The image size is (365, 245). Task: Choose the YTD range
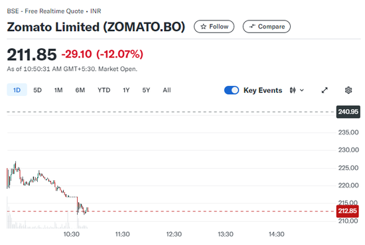tap(104, 90)
